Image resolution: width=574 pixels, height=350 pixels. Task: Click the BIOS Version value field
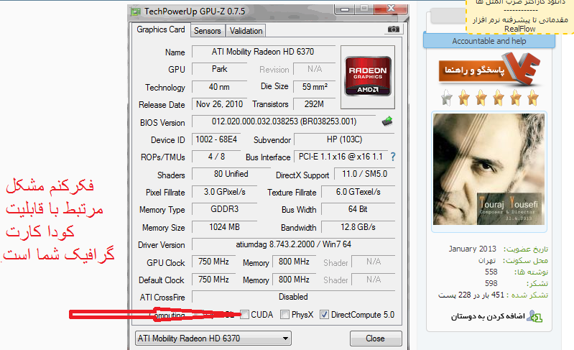(x=284, y=121)
